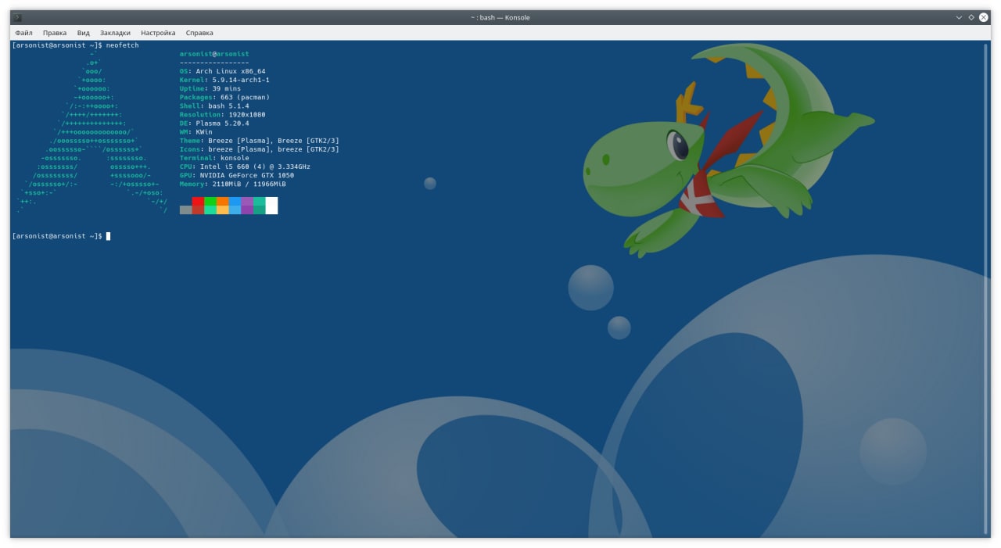1001x548 pixels.
Task: Click the WM value 'KWin'
Action: click(204, 131)
